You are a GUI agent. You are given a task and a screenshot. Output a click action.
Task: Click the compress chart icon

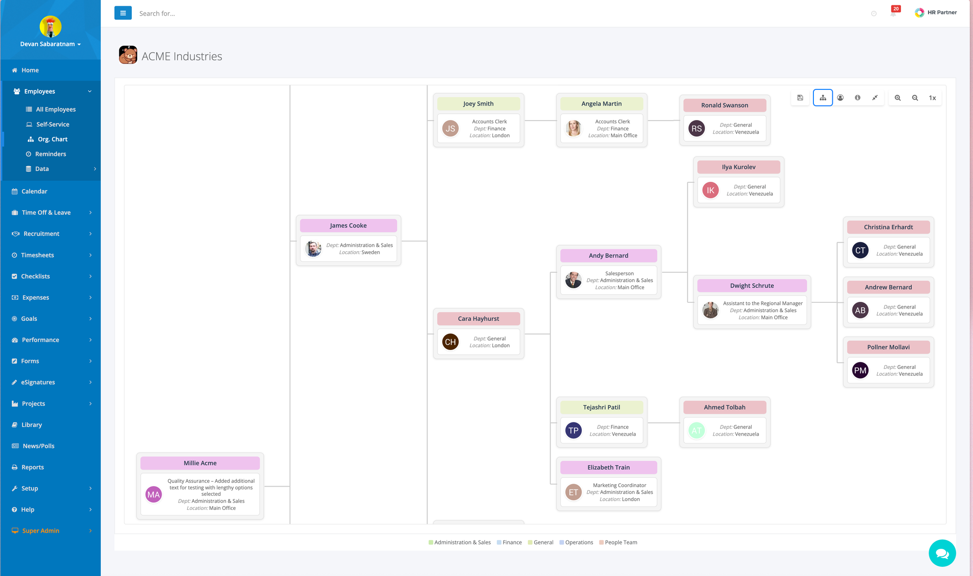click(x=875, y=98)
